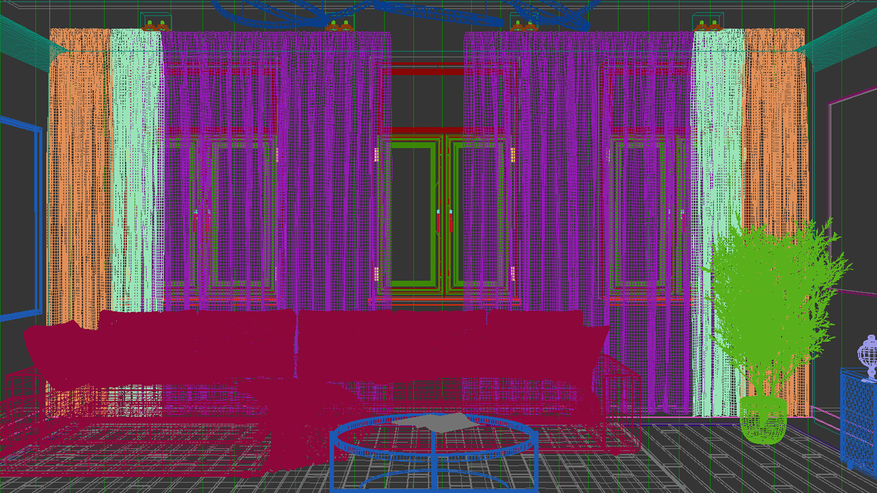
Task: Select the top-right curtain rod bracket
Action: 708,21
